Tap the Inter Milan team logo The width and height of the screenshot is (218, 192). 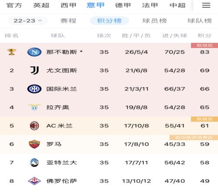coord(34,89)
